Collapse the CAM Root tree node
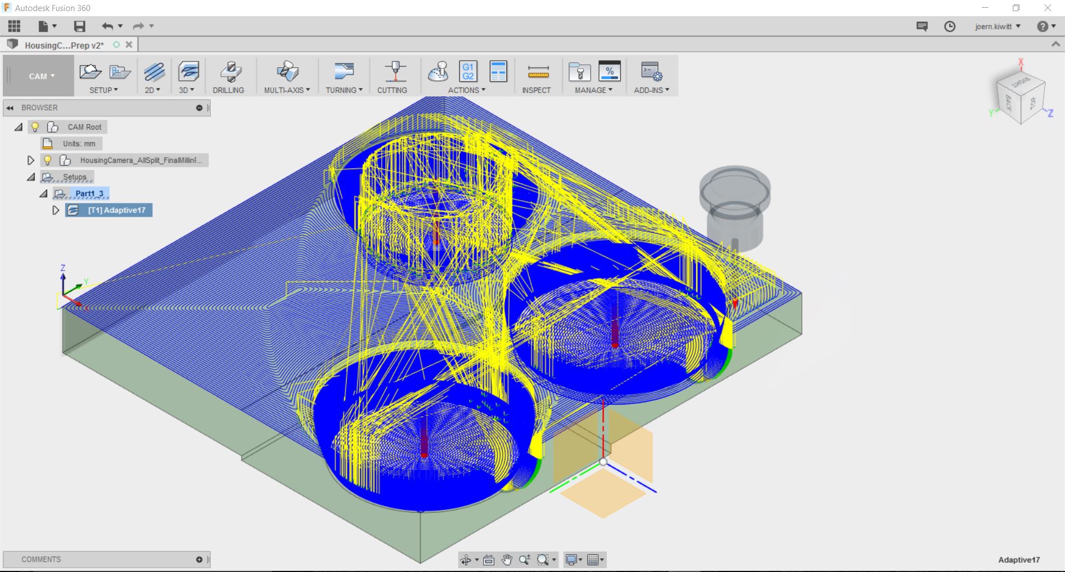The width and height of the screenshot is (1065, 572). click(18, 127)
